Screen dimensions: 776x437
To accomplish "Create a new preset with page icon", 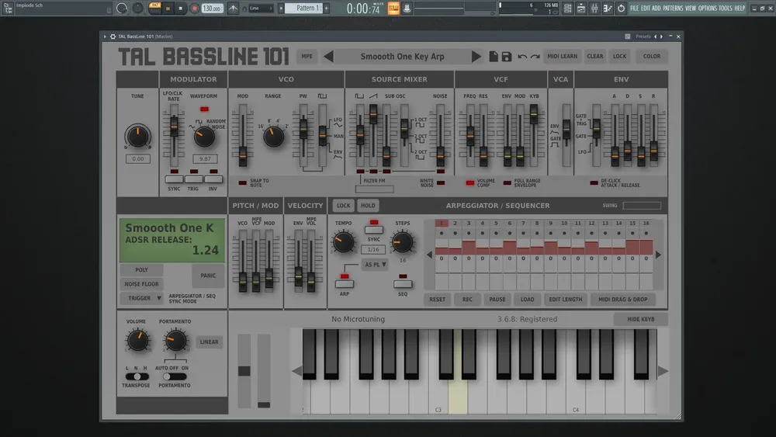I will [x=494, y=57].
